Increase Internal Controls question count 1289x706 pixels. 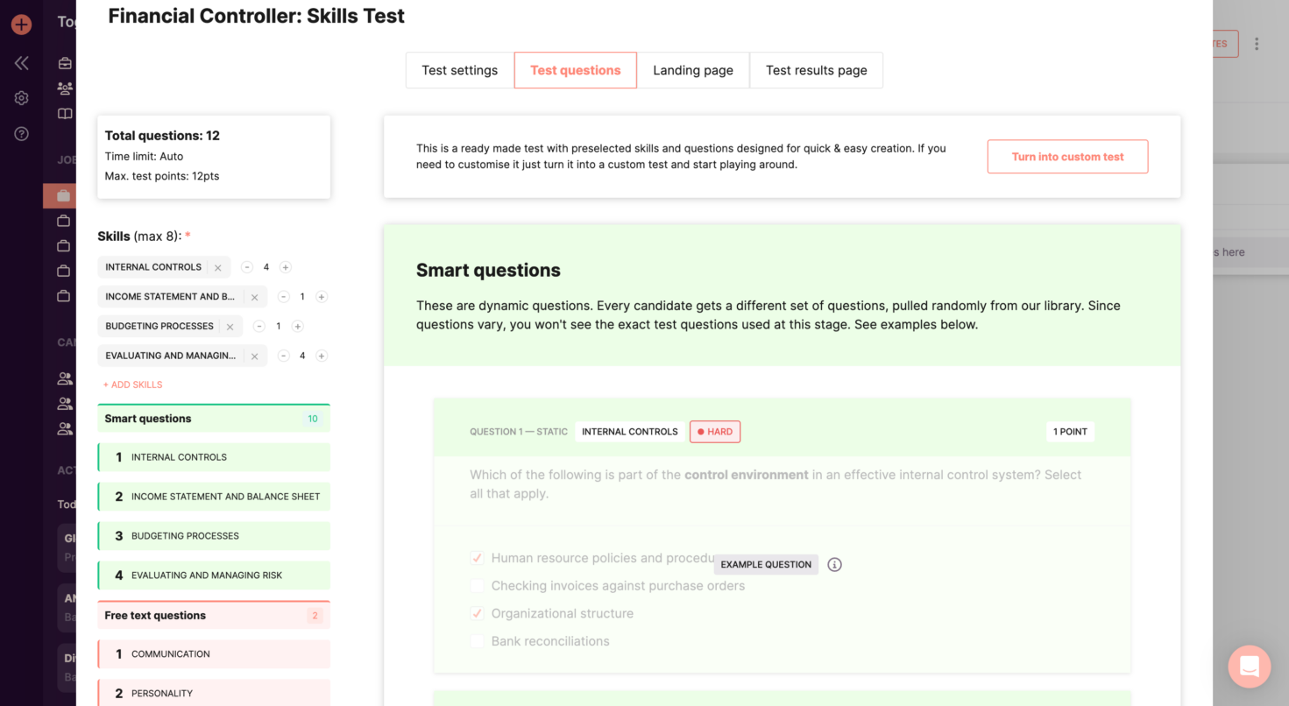286,267
